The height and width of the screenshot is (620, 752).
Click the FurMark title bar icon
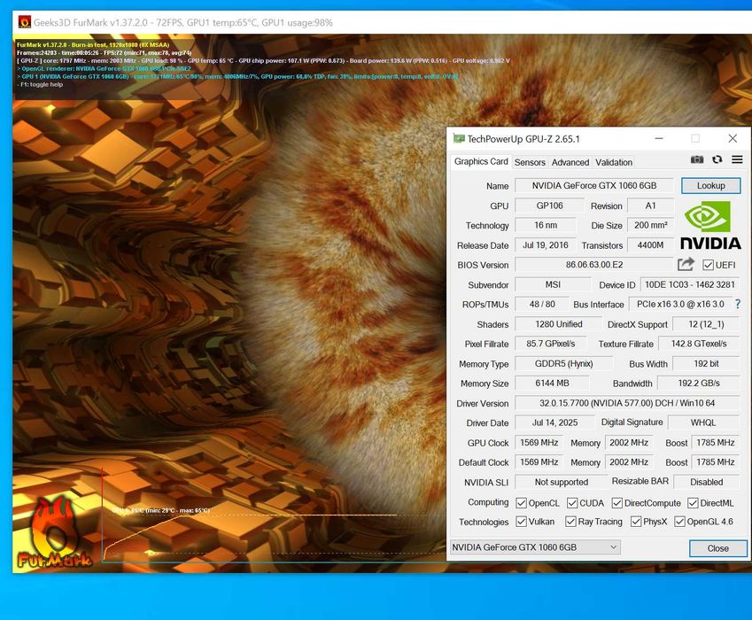click(25, 22)
